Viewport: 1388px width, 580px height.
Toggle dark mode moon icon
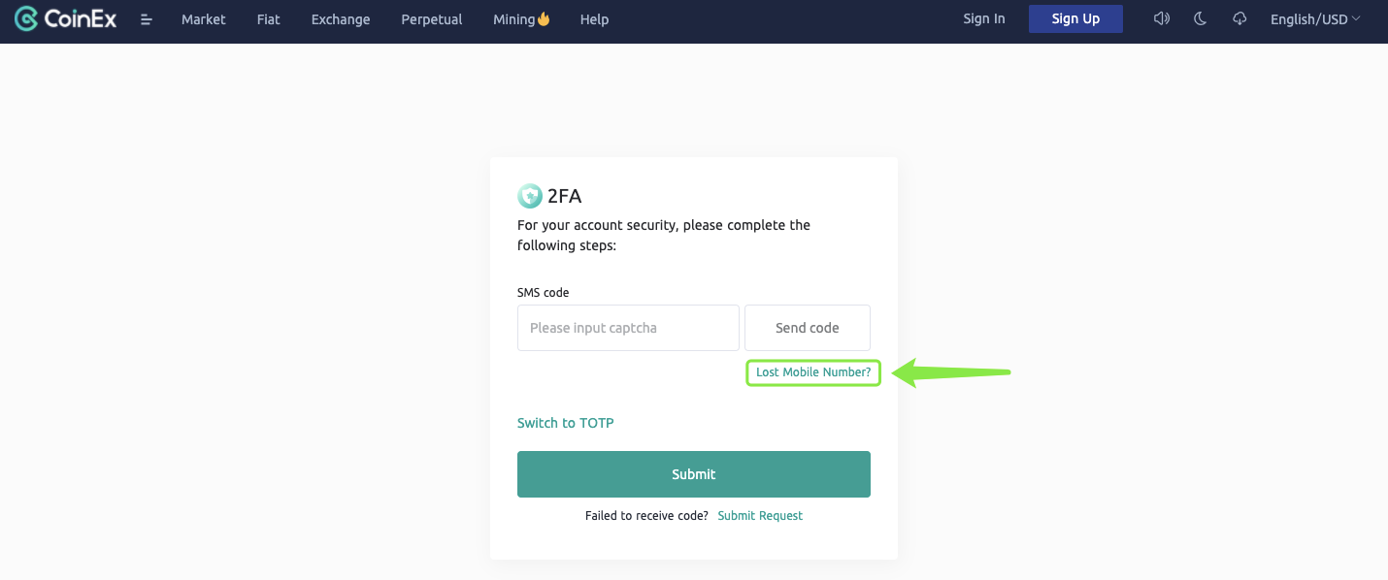click(1201, 18)
